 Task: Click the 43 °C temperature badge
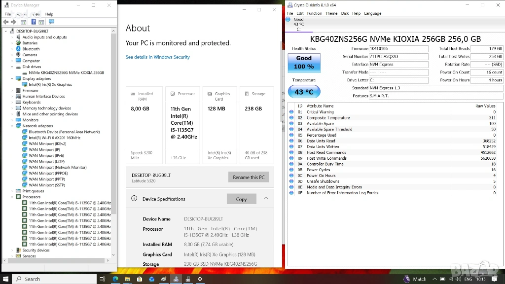click(304, 92)
